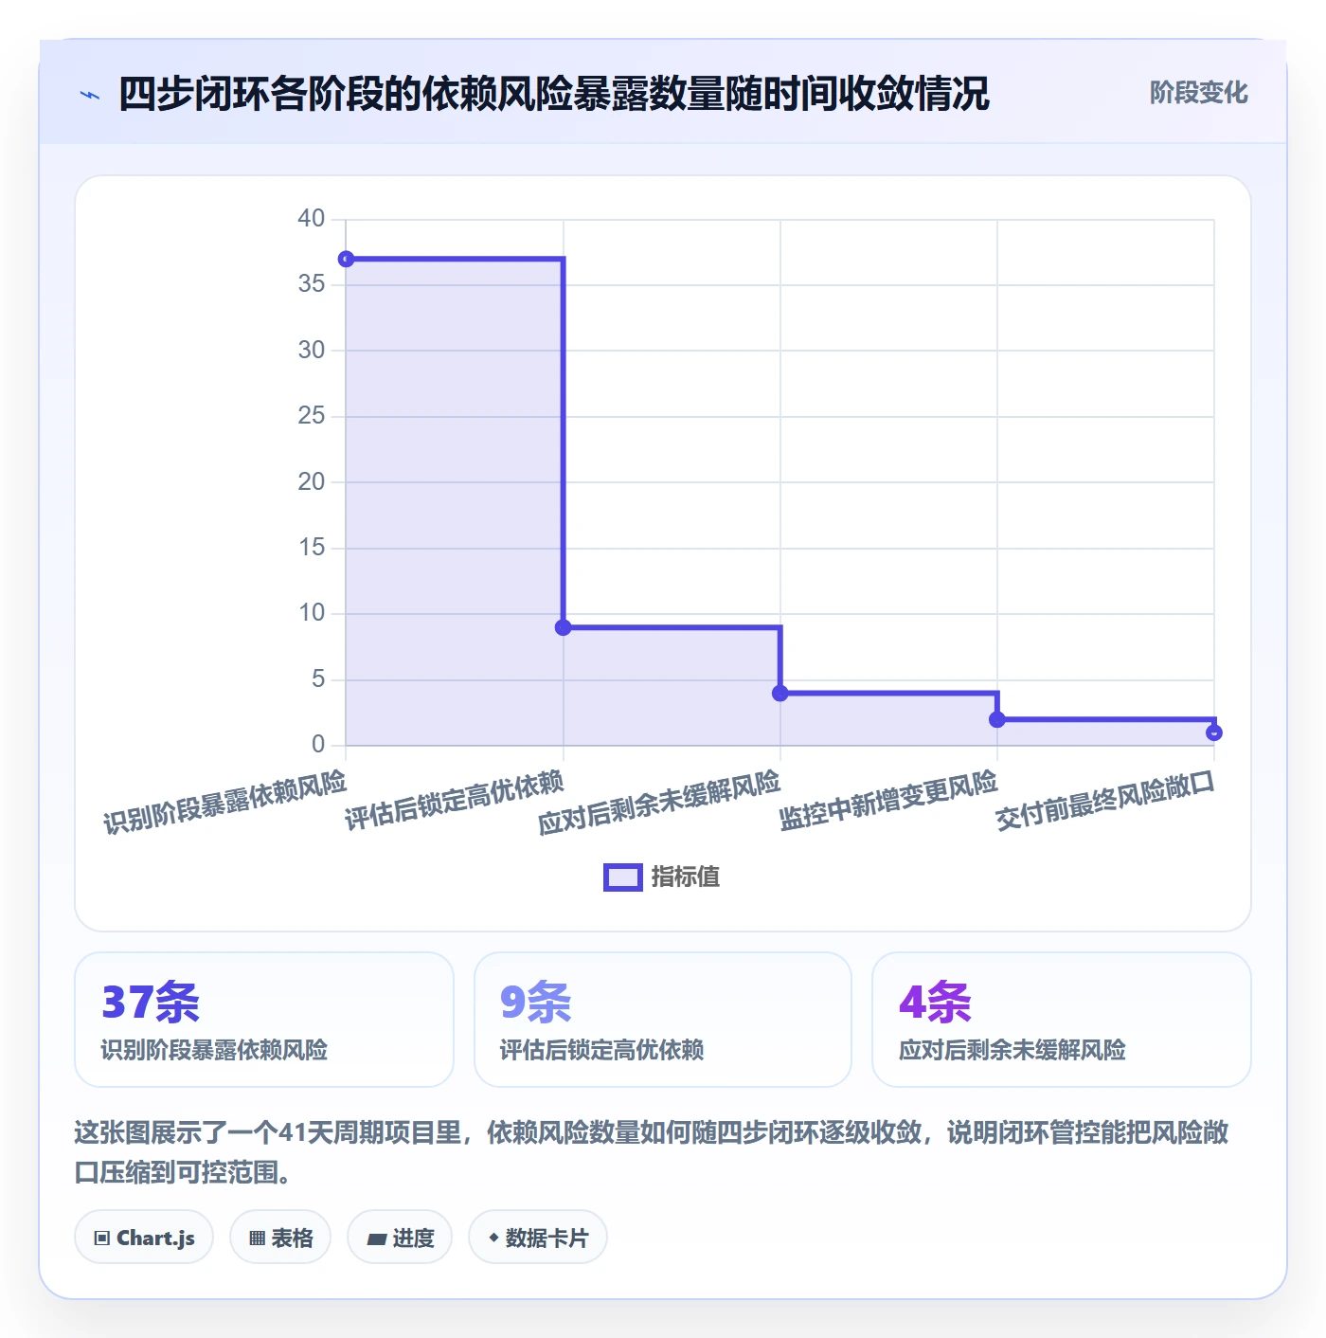Click the 指标值 legend label text
This screenshot has width=1326, height=1338.
(686, 877)
